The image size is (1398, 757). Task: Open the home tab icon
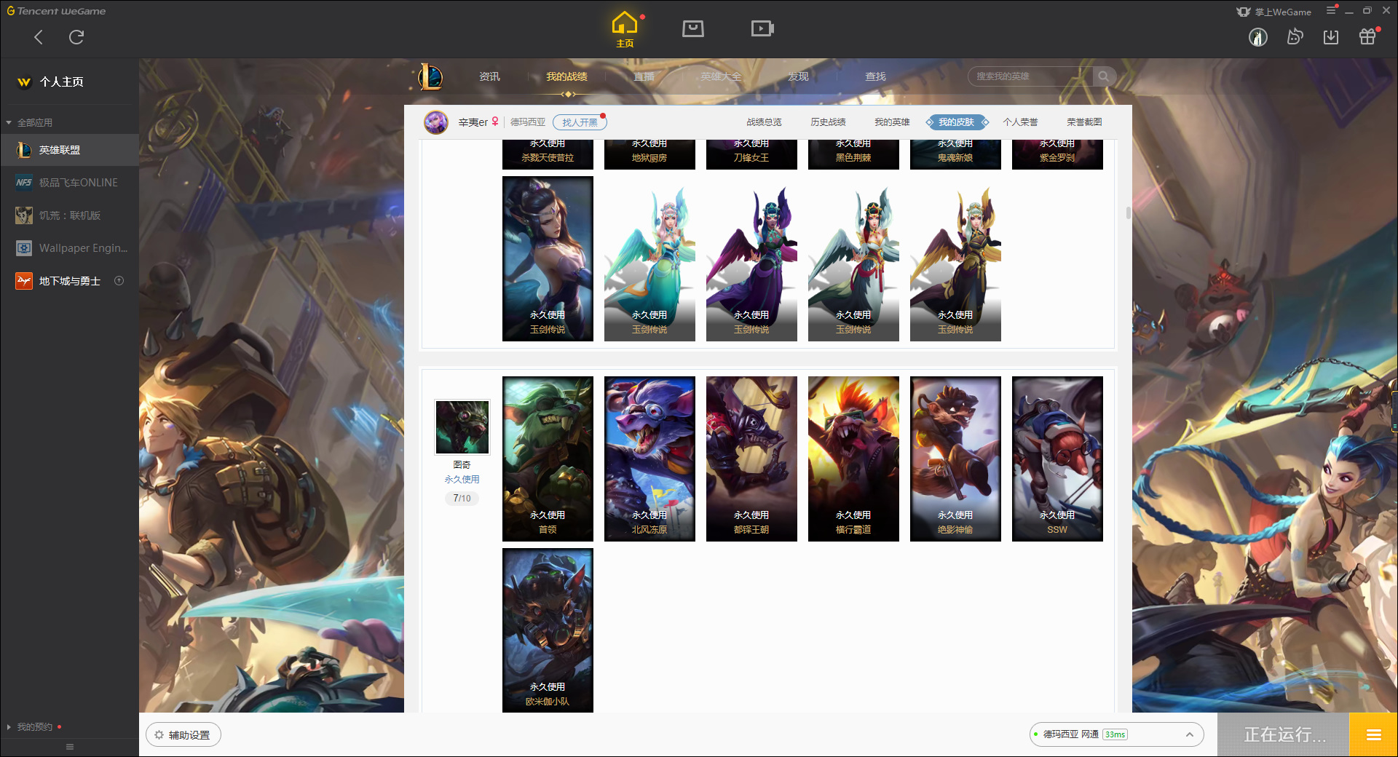click(625, 29)
